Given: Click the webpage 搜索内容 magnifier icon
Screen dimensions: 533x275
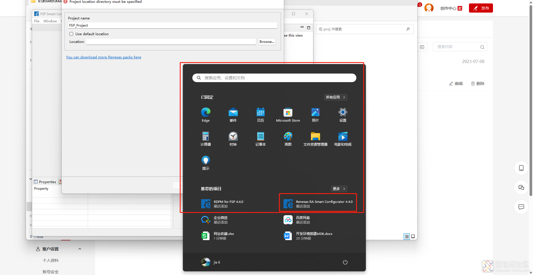Looking at the screenshot, I should [482, 47].
